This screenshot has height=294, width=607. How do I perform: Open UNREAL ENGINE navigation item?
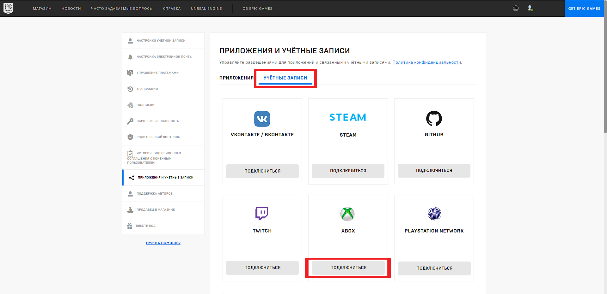click(x=206, y=9)
